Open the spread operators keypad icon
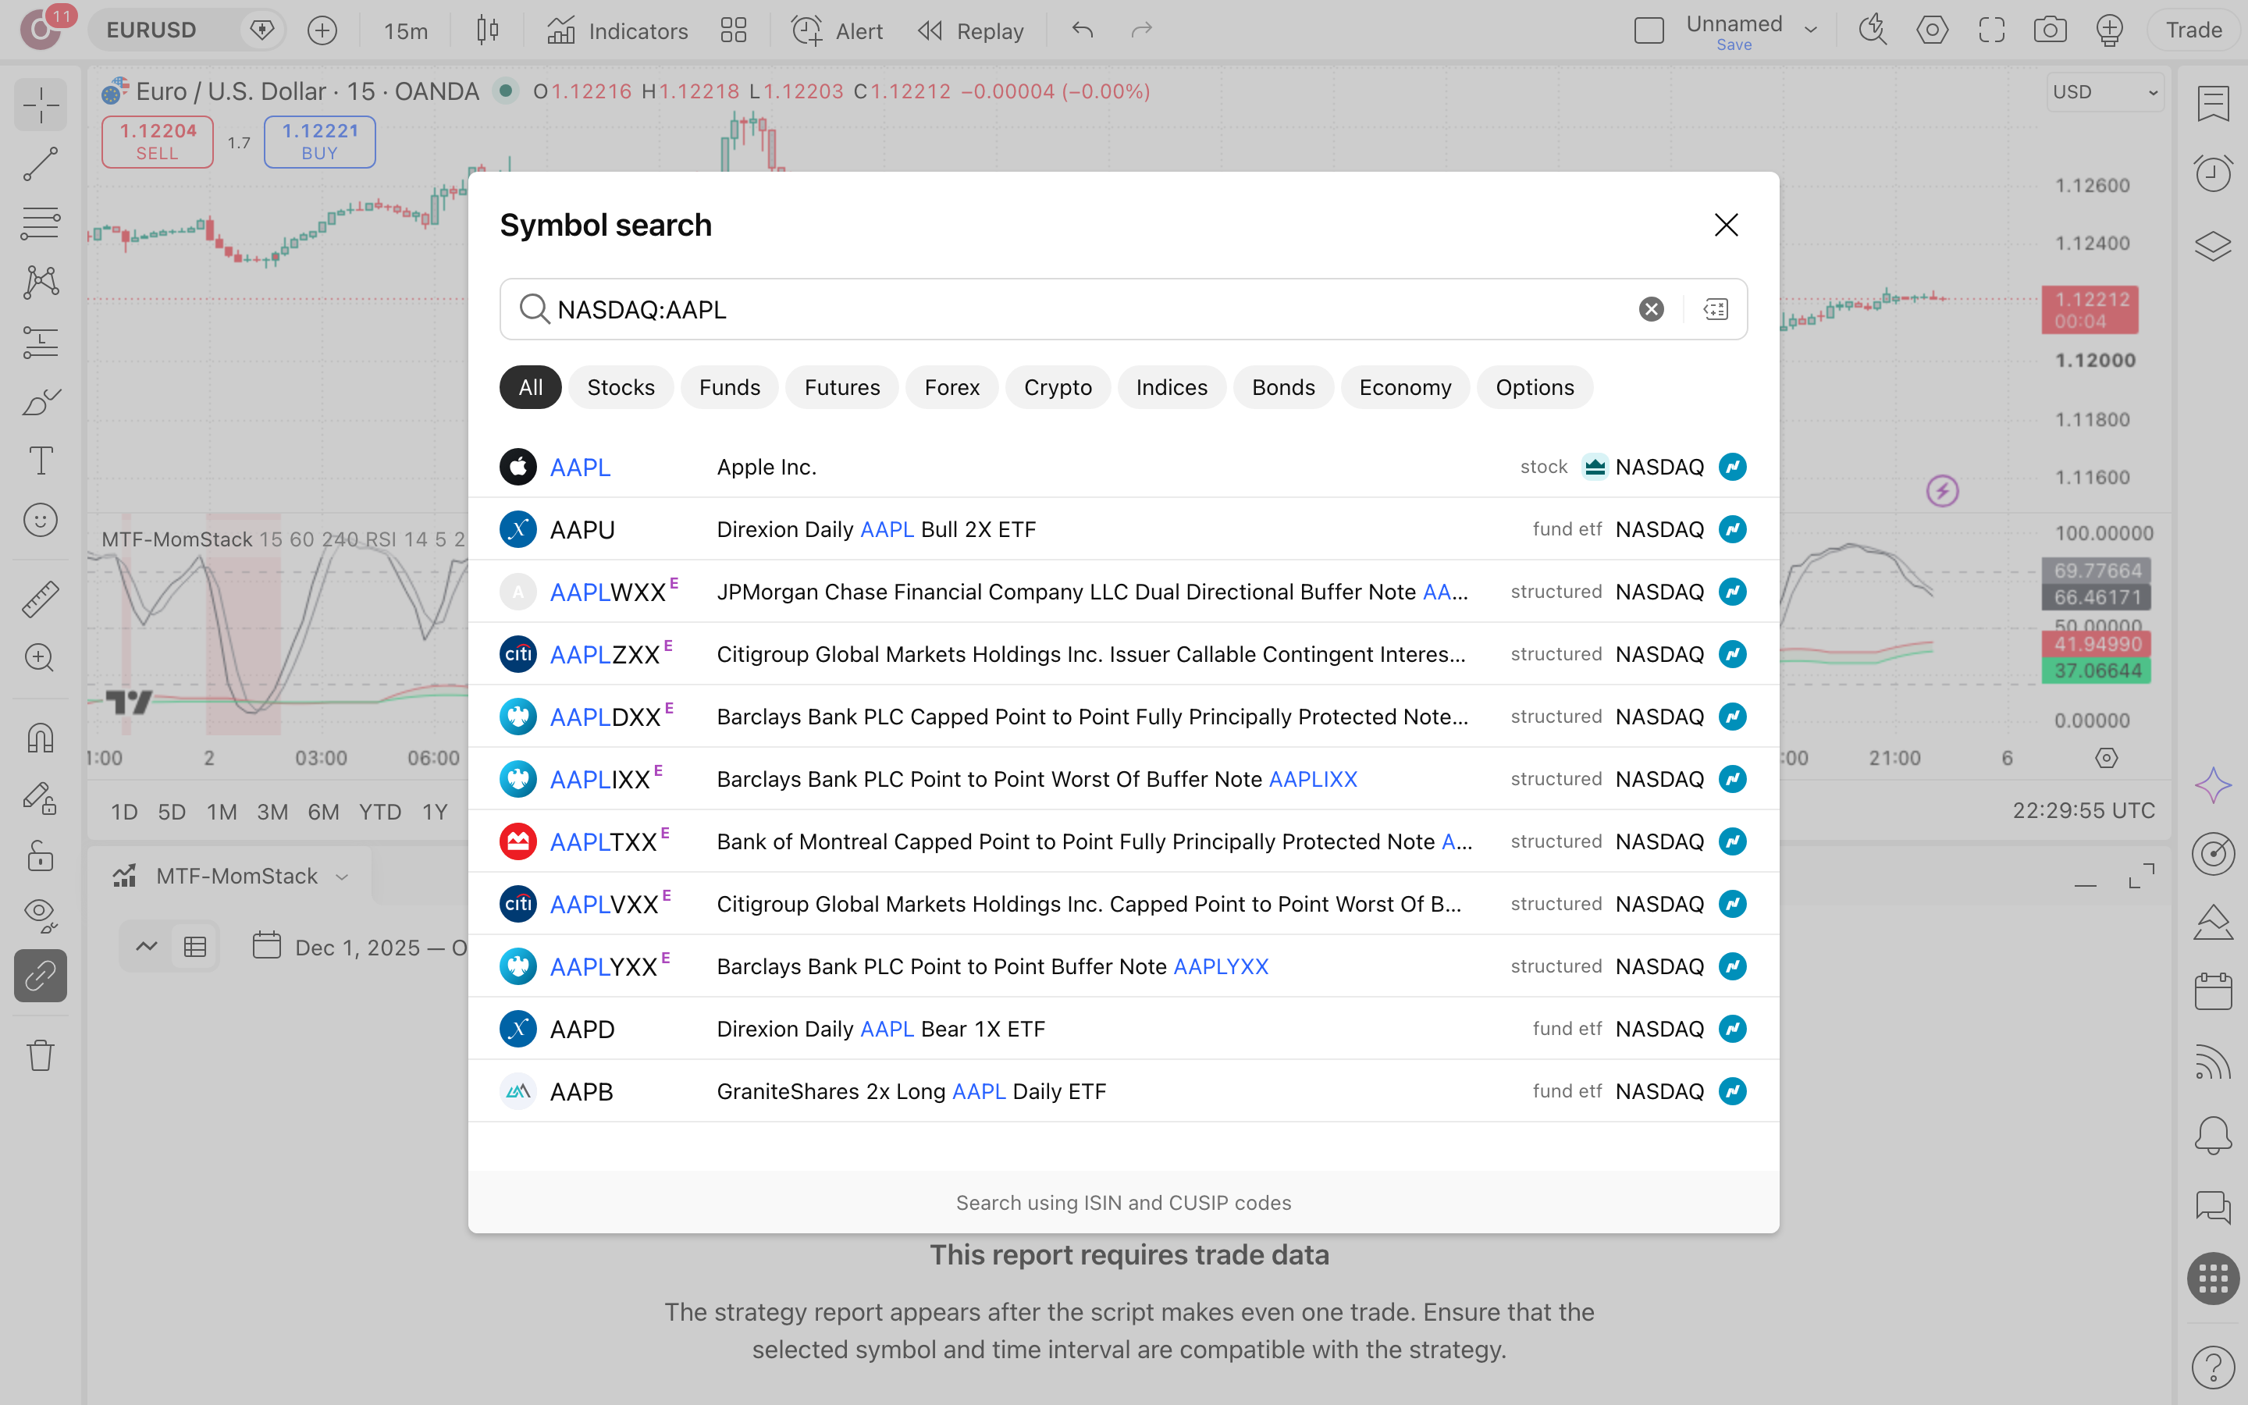The height and width of the screenshot is (1405, 2248). (1716, 309)
